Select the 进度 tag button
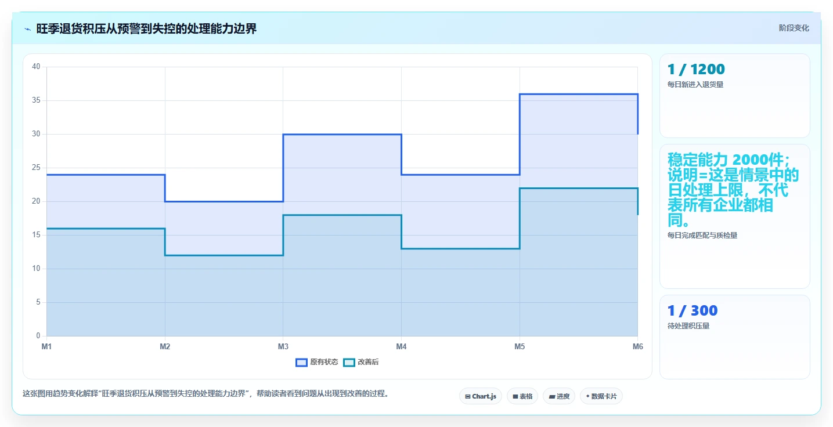The image size is (833, 427). (x=559, y=396)
